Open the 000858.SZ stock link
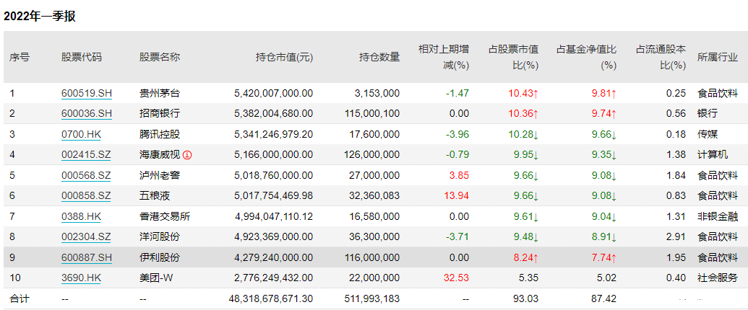This screenshot has height=310, width=748. (86, 195)
